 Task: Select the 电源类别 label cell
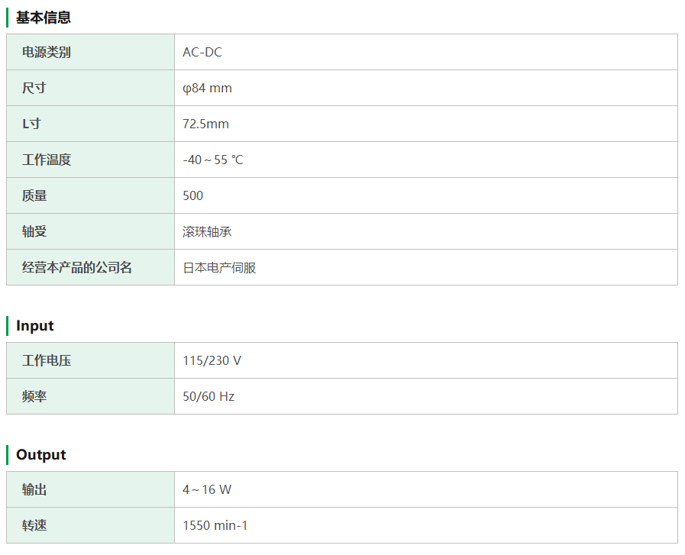(x=47, y=52)
